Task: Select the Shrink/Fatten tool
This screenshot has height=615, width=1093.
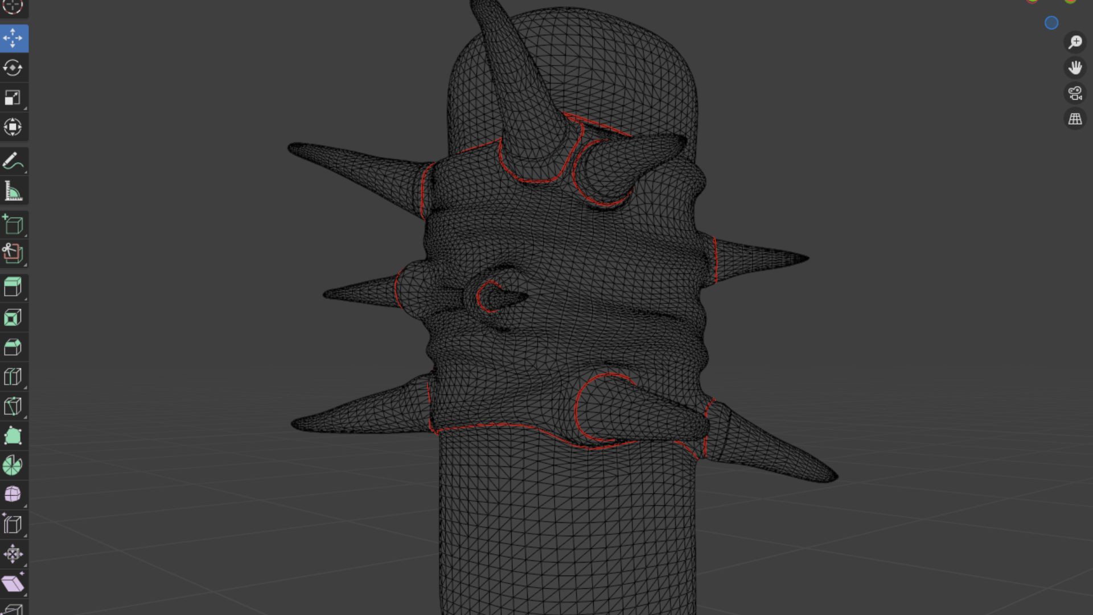Action: pos(13,553)
